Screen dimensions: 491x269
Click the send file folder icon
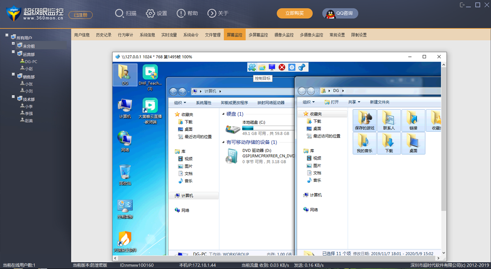(x=262, y=67)
